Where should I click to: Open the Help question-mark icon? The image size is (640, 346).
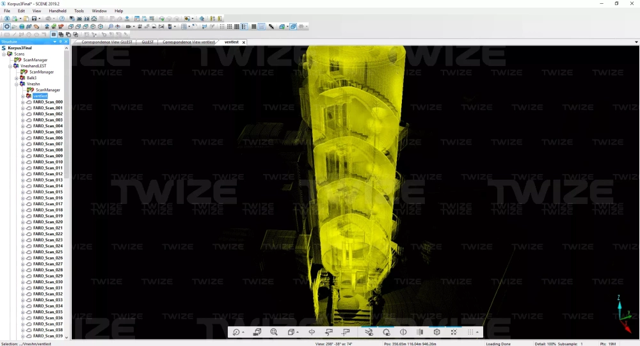coord(62,19)
